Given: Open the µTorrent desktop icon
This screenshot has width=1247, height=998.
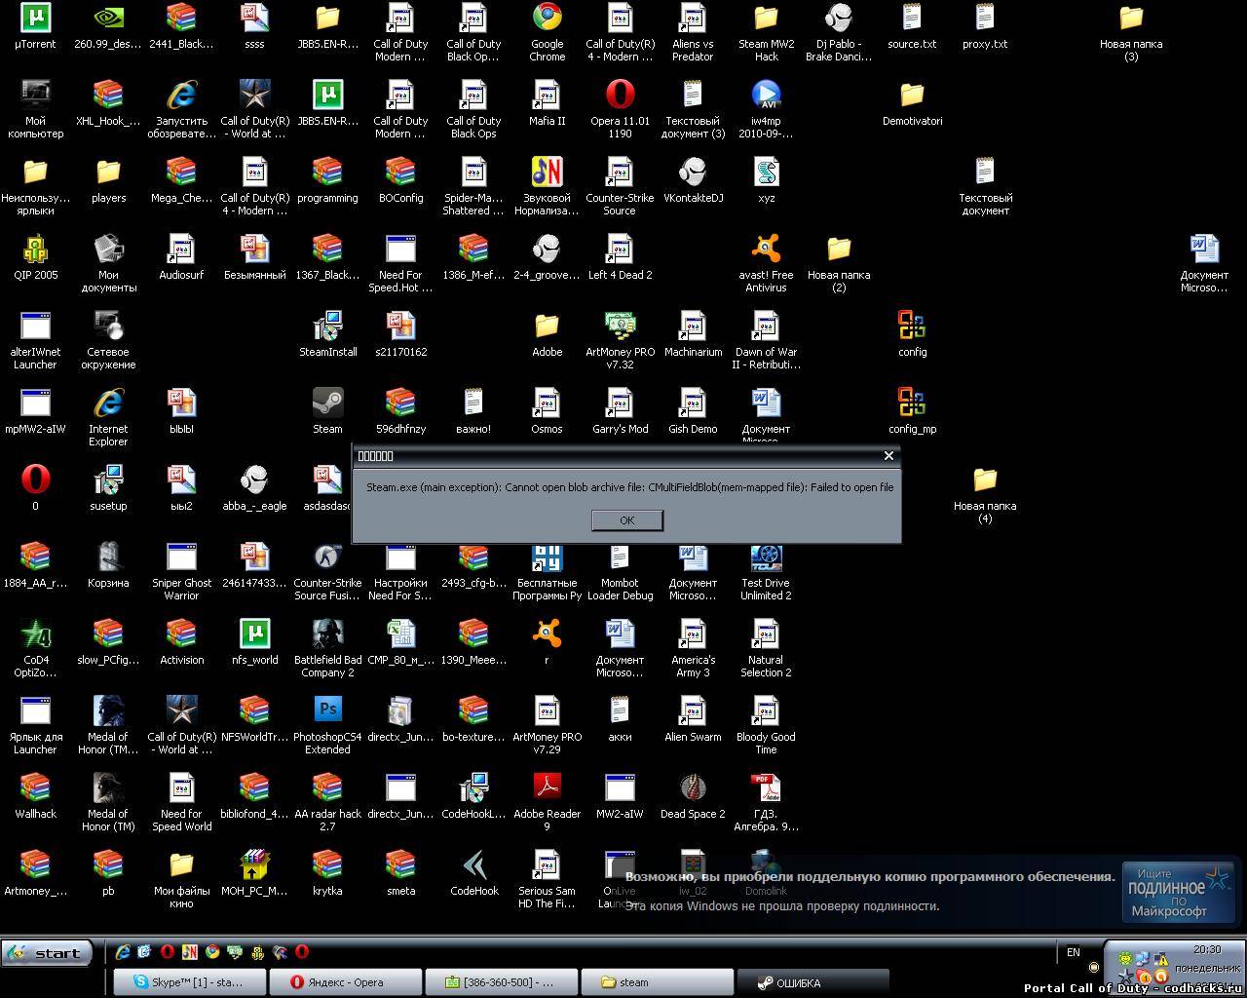Looking at the screenshot, I should [35, 26].
